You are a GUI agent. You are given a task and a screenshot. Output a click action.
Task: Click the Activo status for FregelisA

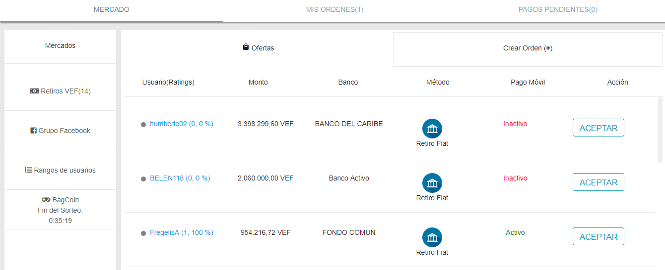click(x=515, y=232)
